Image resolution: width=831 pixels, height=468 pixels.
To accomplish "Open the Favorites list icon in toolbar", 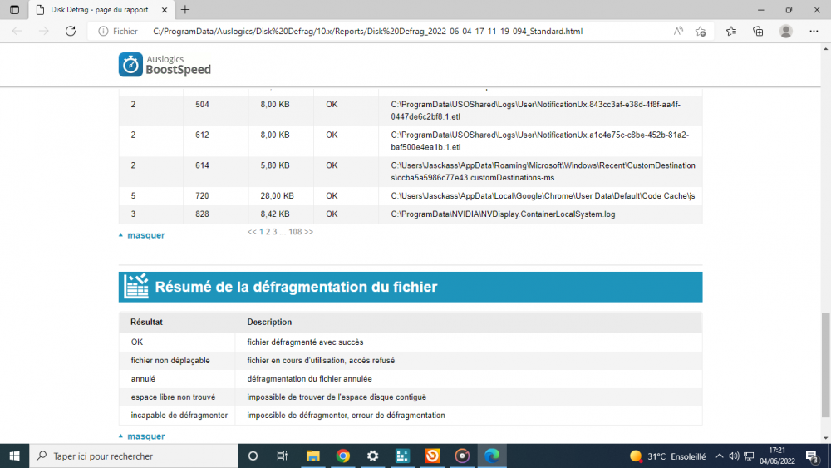I will 731,31.
